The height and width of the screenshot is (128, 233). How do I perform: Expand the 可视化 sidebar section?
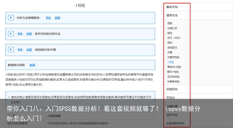pyautogui.click(x=171, y=98)
